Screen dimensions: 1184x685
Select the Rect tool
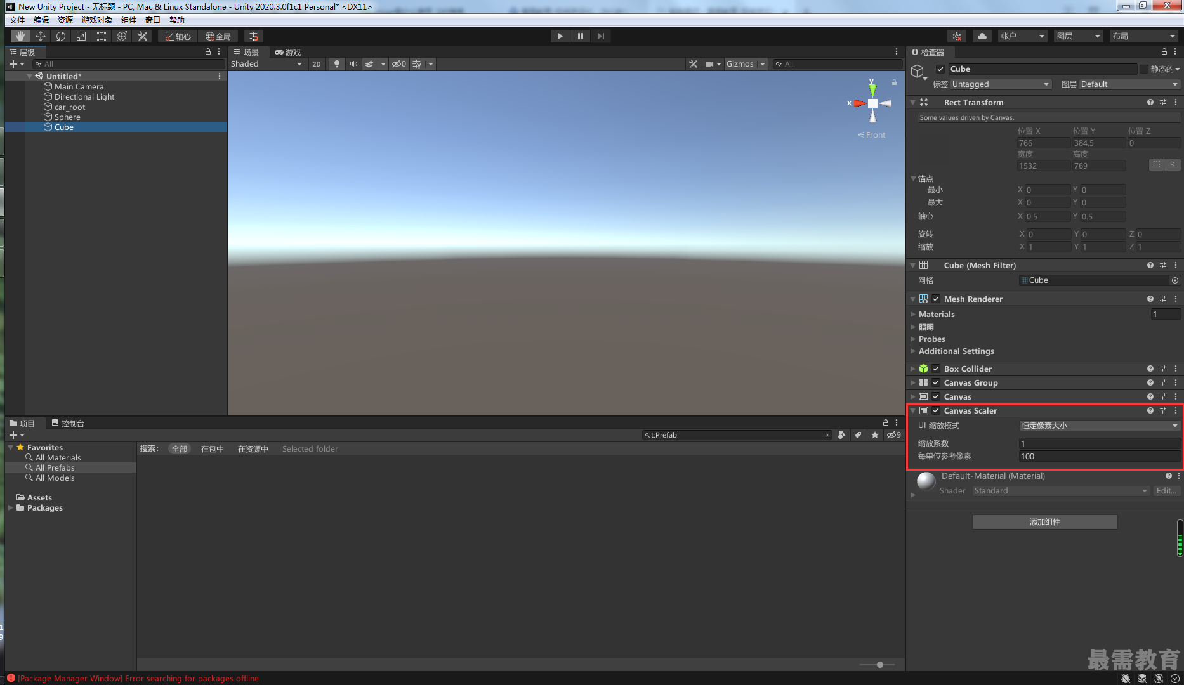click(102, 36)
